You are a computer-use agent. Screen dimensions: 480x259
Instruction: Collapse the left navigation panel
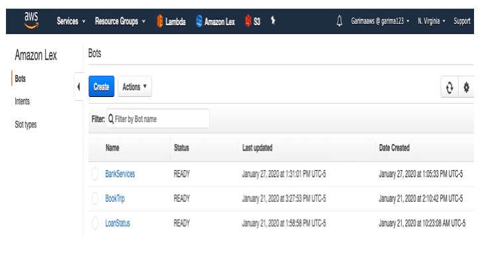[x=79, y=86]
